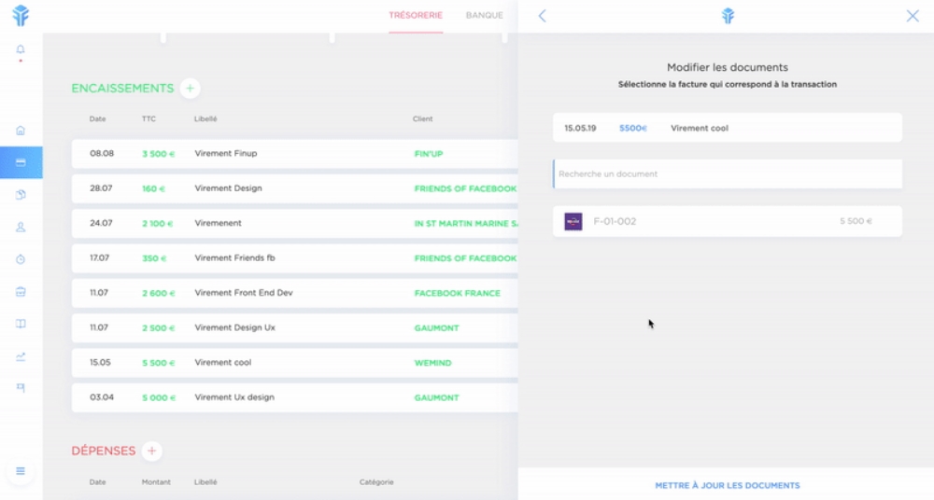Screen dimensions: 934x500
Task: Add a new dépense with the plus button
Action: click(x=152, y=451)
